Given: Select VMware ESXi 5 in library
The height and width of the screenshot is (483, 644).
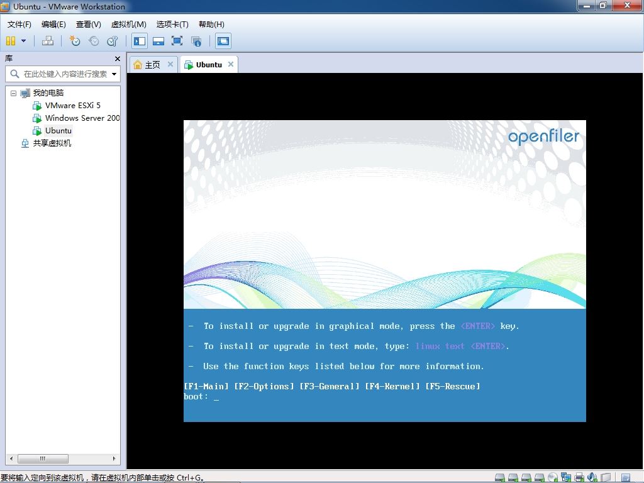Looking at the screenshot, I should (73, 106).
